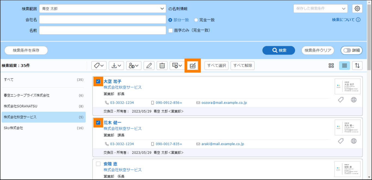Click the globe icon under 荒木 健一 card

click(x=354, y=141)
